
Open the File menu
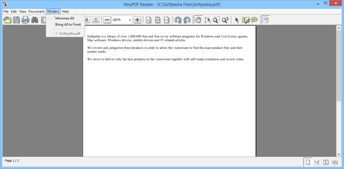[x=6, y=12]
